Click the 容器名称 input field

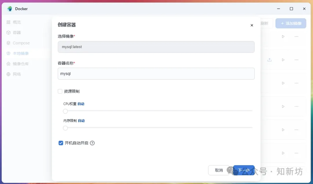tap(156, 74)
